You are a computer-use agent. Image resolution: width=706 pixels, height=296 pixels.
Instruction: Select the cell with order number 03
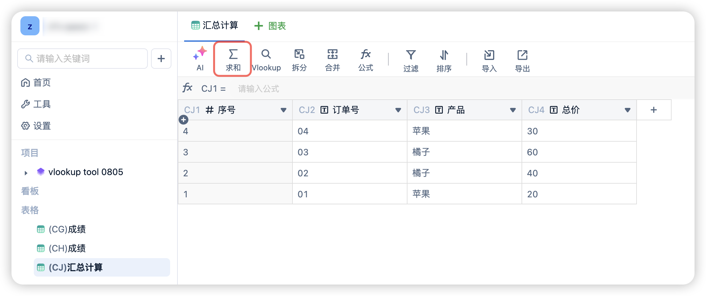click(x=350, y=152)
